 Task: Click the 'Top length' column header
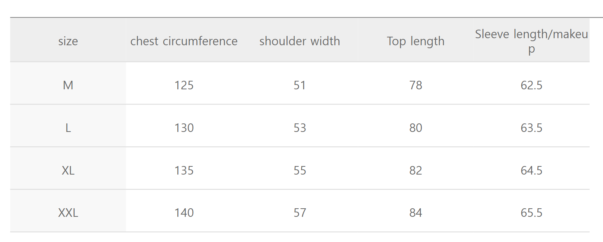pos(416,41)
